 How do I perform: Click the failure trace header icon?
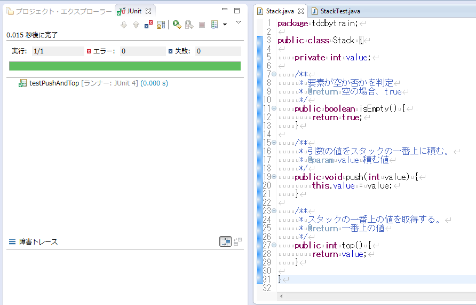(x=12, y=241)
